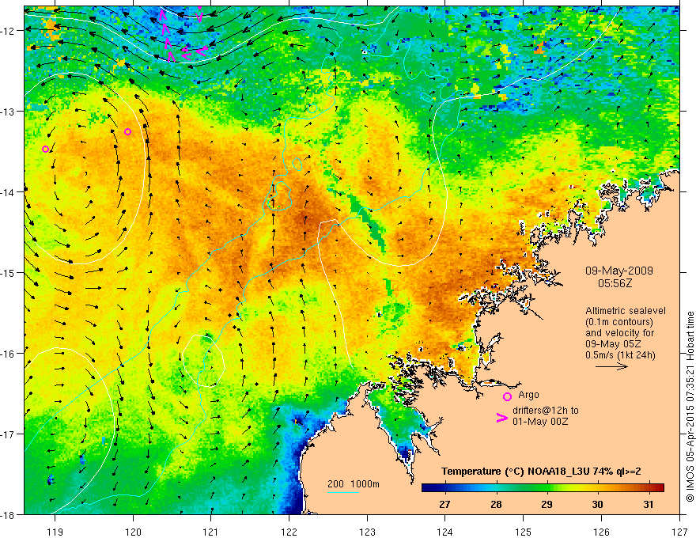This screenshot has height=538, width=696.
Task: Click the longitude axis label '126'
Action: coord(601,532)
